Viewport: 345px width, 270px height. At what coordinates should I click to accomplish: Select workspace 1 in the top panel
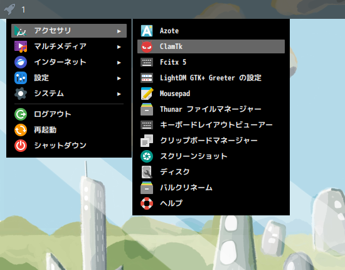23,9
